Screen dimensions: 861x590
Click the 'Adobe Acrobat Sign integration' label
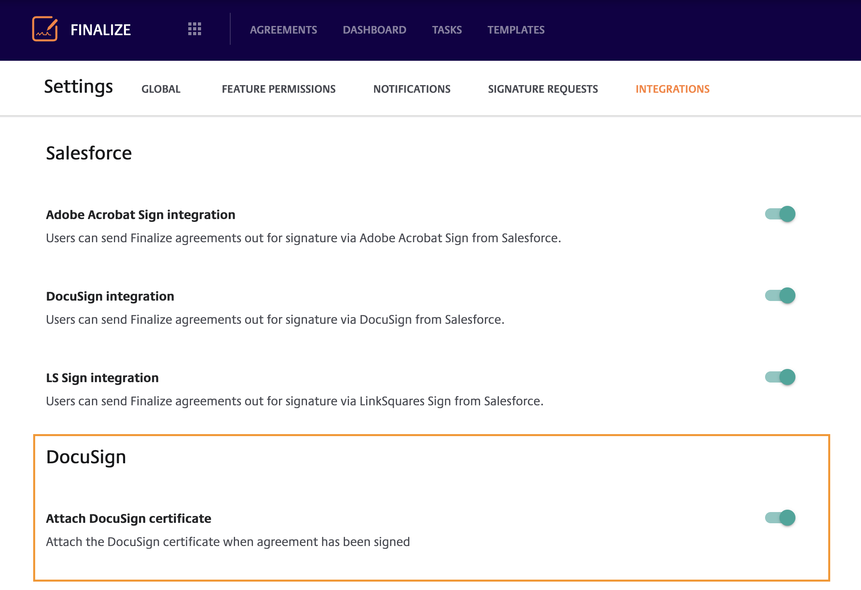tap(141, 215)
